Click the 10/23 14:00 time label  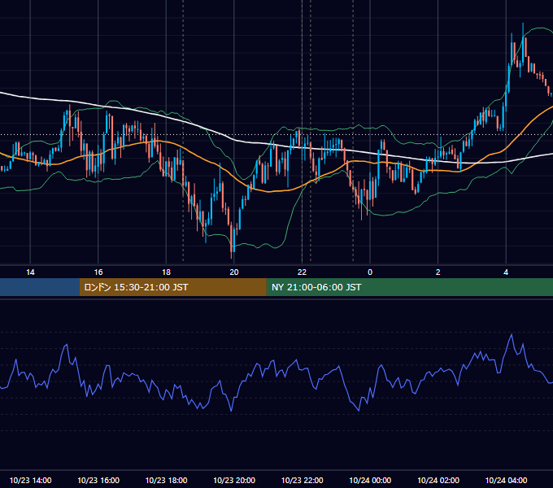pyautogui.click(x=30, y=480)
